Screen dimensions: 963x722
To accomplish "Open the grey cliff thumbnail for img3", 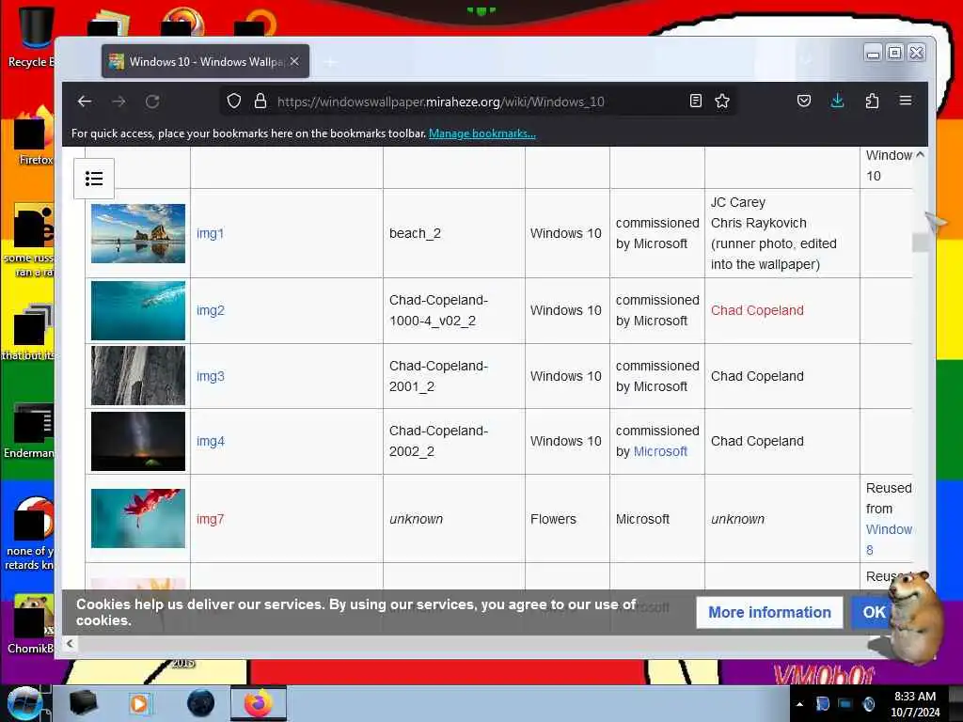I will 138,376.
